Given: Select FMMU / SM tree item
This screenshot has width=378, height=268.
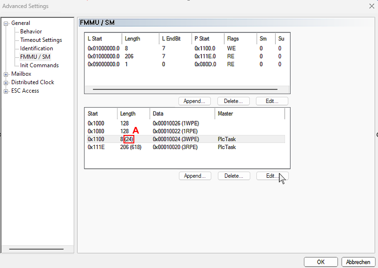Looking at the screenshot, I should coord(35,57).
